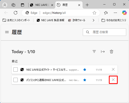Click the delete browsing data trash icon
Screen dimensions: 129x103
[111, 52]
